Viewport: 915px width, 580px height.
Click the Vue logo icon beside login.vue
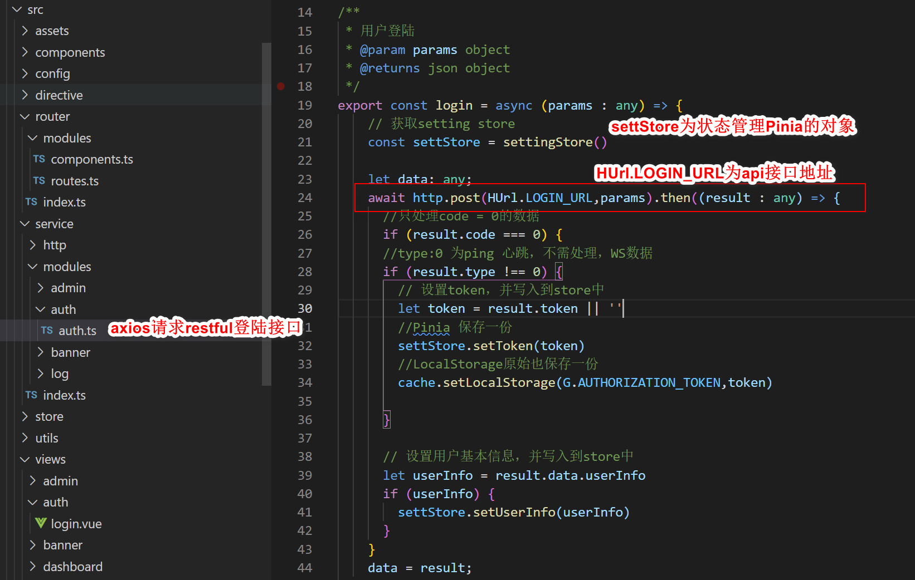click(40, 523)
